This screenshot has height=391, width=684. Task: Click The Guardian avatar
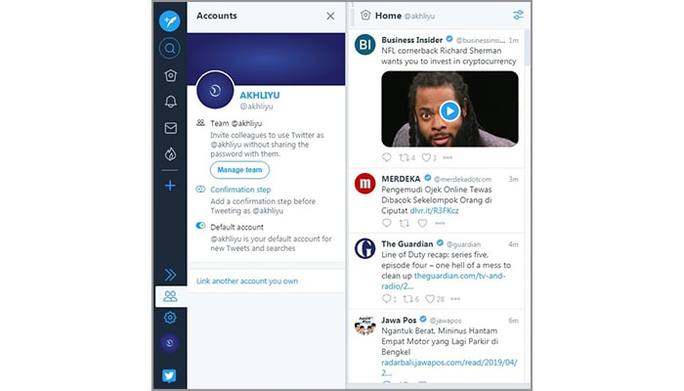point(365,248)
